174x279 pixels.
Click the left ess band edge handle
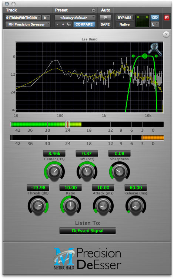tap(133, 56)
